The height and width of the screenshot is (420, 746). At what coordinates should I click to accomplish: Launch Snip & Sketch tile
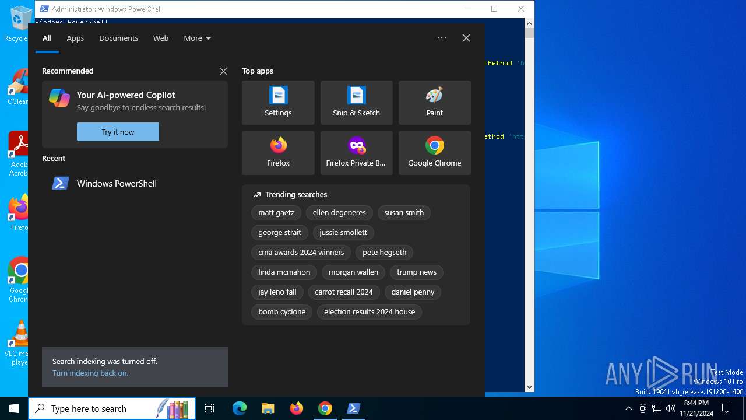[356, 103]
